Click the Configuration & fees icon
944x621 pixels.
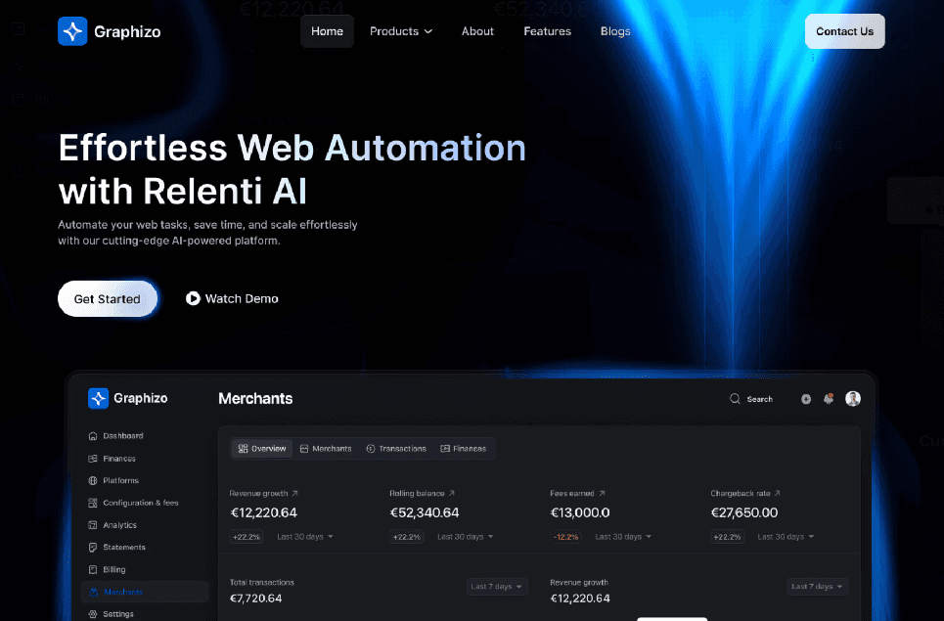[93, 503]
